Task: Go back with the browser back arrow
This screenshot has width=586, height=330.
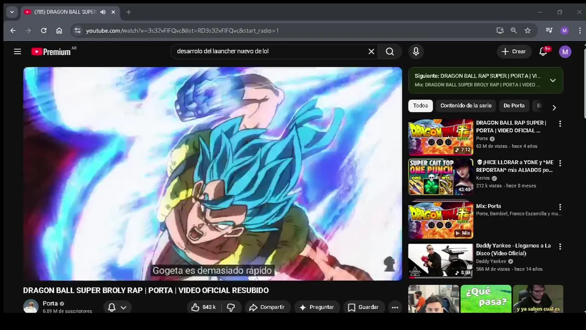Action: (13, 31)
